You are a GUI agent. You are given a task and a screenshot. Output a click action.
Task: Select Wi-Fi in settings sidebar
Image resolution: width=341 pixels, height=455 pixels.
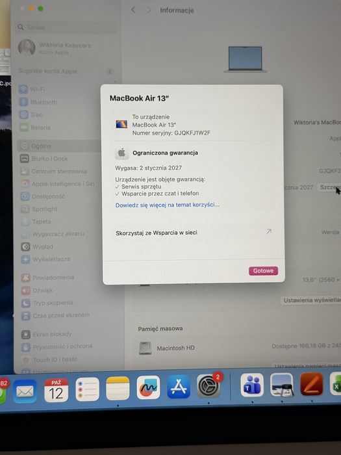click(32, 90)
